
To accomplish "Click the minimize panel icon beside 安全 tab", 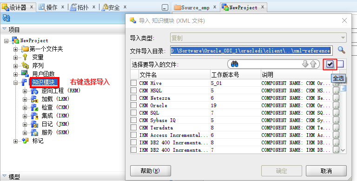I will [x=165, y=8].
